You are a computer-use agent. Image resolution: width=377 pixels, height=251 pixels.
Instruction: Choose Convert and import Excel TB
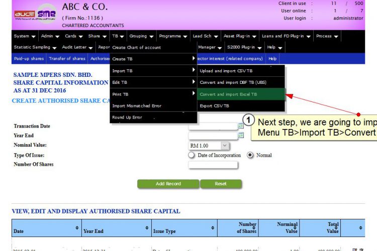[241, 94]
